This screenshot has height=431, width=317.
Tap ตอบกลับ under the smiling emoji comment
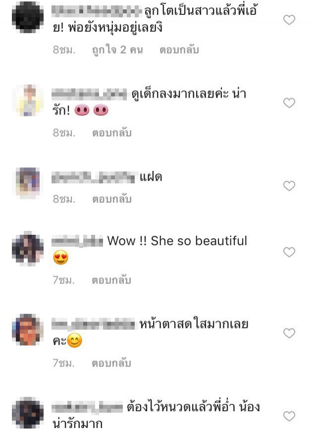point(111,364)
